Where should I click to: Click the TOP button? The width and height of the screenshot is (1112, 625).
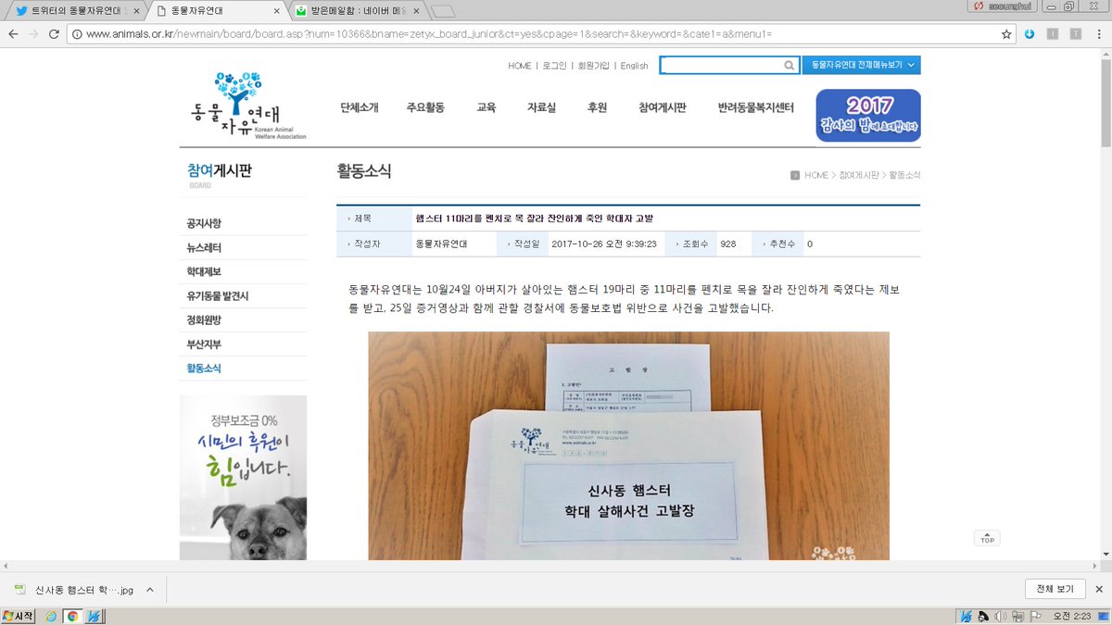pos(987,537)
